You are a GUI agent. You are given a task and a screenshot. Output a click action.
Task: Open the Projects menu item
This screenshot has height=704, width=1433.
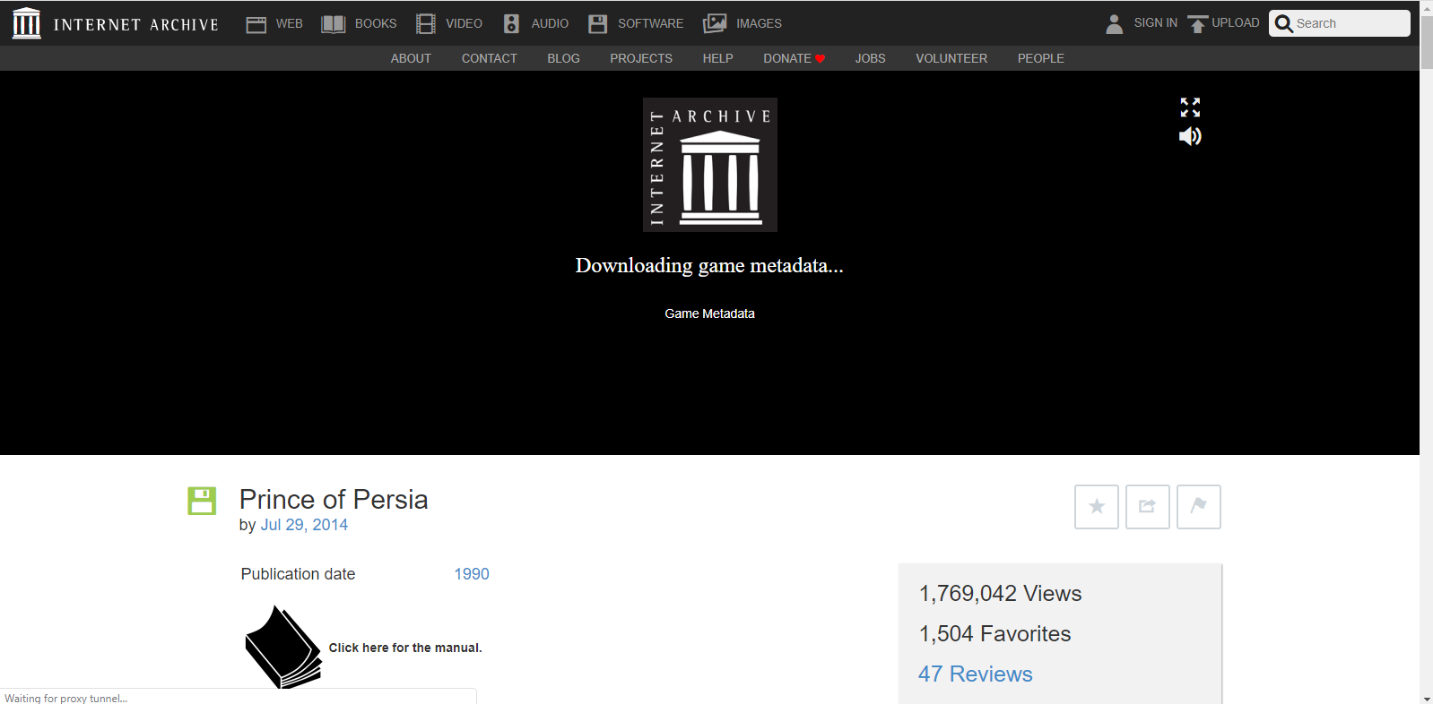(641, 58)
